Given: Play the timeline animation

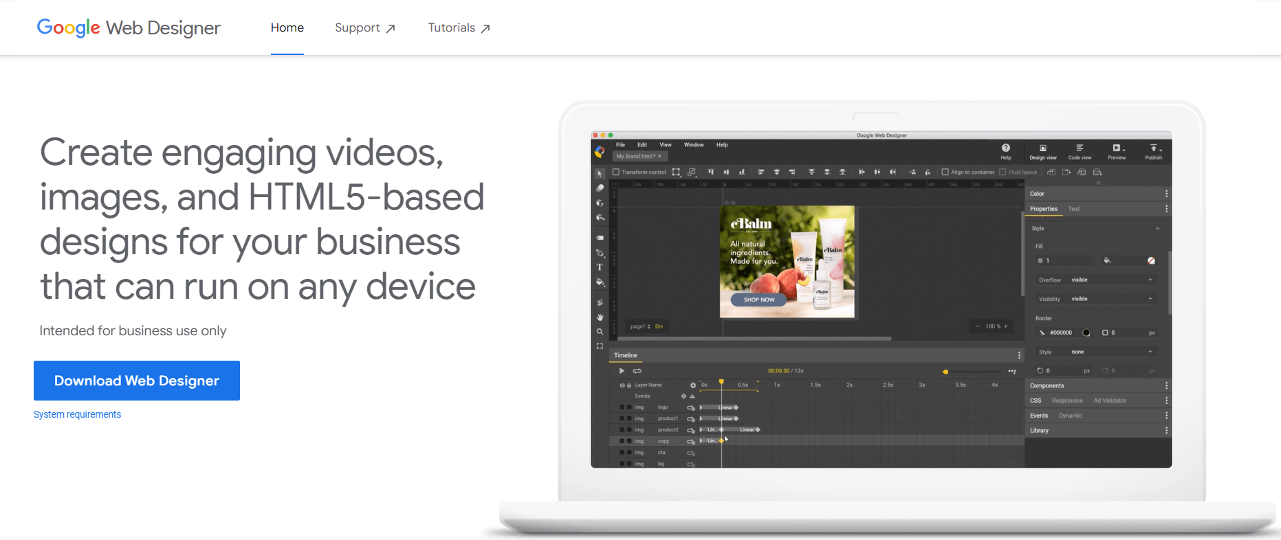Looking at the screenshot, I should click(x=622, y=371).
